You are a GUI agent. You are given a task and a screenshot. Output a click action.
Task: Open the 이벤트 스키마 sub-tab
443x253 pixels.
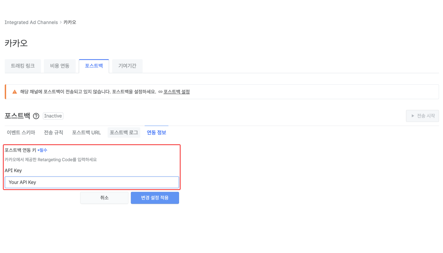(x=21, y=133)
